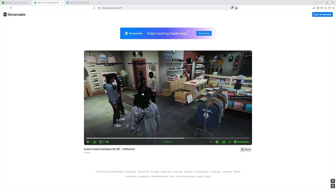Close the Watch Krack Instant Getback tab
Viewport: 336px width, 189px height.
tap(62, 3)
